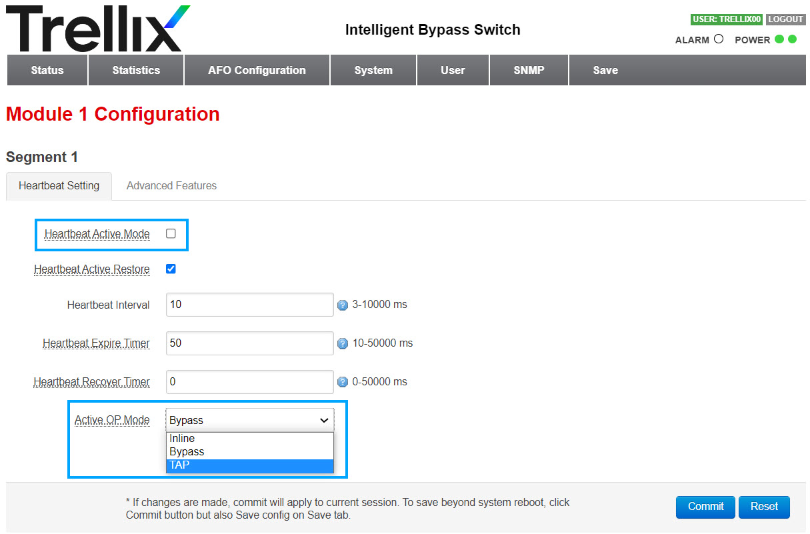
Task: Switch to the Advanced Features tab
Action: (172, 186)
